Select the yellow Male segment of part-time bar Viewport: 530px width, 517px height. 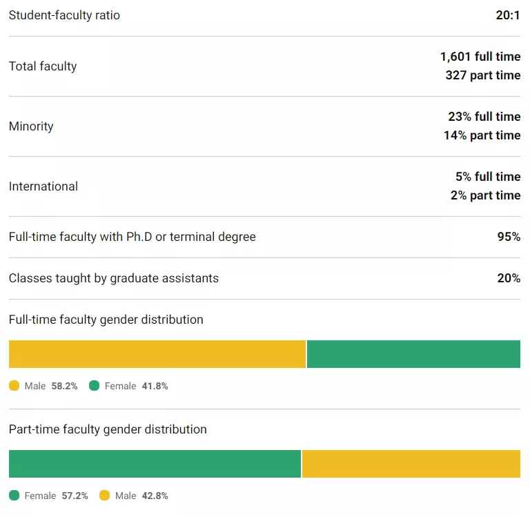(x=411, y=464)
